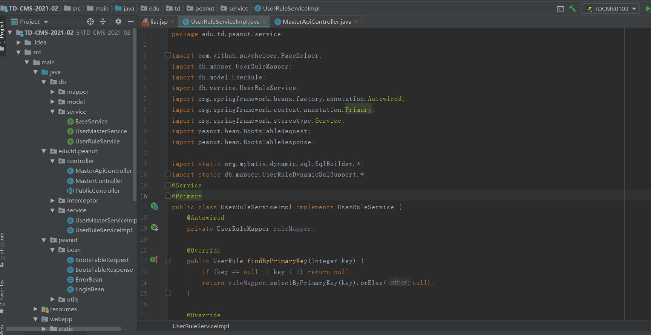This screenshot has width=651, height=335.
Task: Click UserRuleServiceImpl in navigation breadcrumb
Action: pyautogui.click(x=287, y=8)
